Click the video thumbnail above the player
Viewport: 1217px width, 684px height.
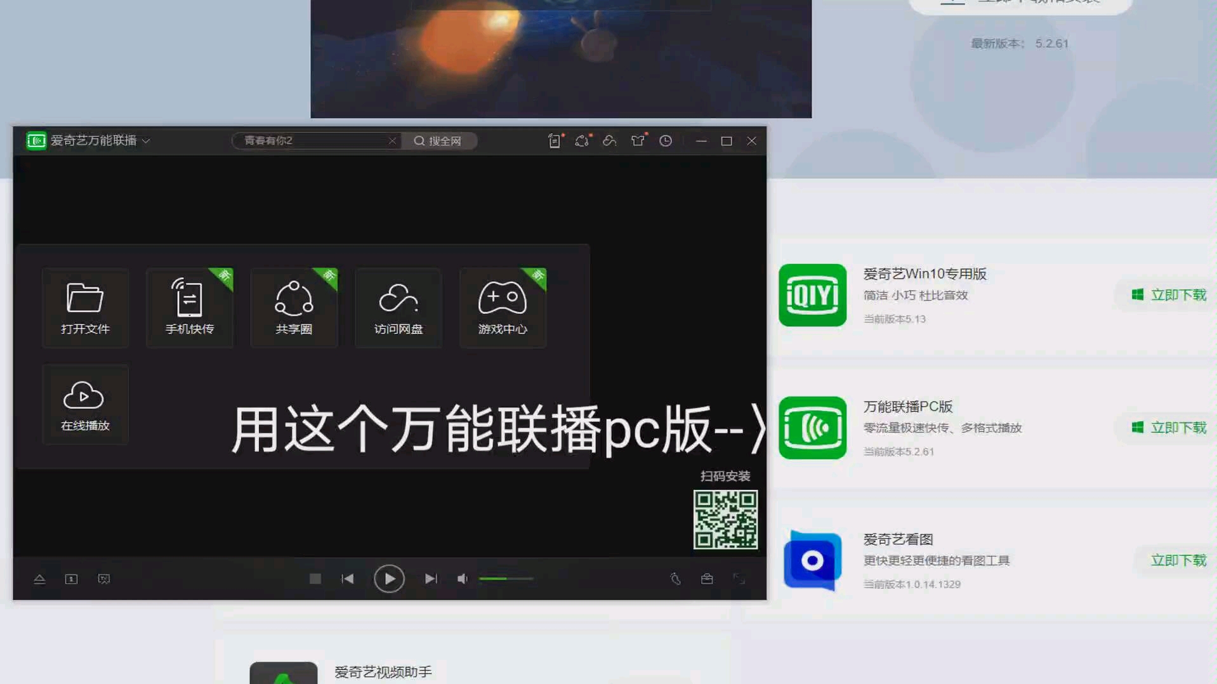coord(561,58)
